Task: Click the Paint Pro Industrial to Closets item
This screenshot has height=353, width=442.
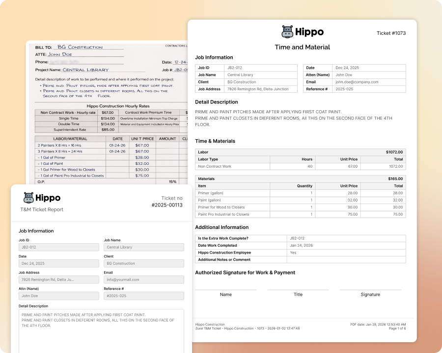Action: (x=223, y=214)
